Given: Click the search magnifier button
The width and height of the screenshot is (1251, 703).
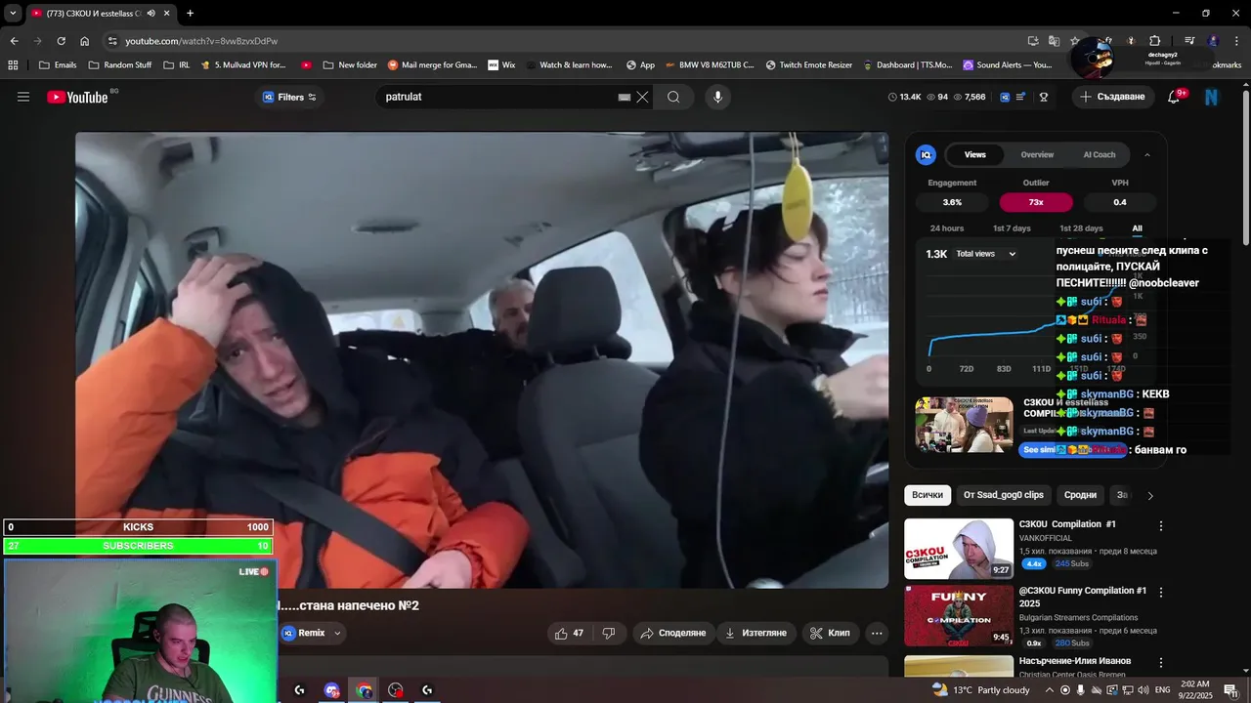Looking at the screenshot, I should coord(673,97).
